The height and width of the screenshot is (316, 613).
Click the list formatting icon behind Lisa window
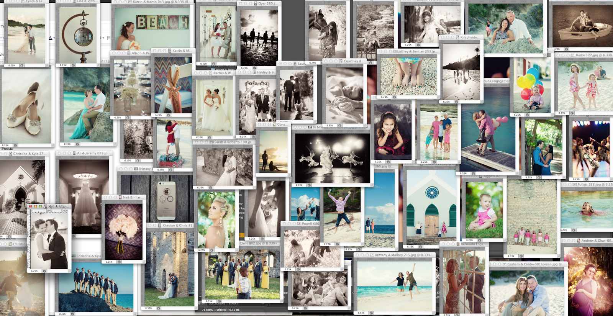(x=108, y=38)
